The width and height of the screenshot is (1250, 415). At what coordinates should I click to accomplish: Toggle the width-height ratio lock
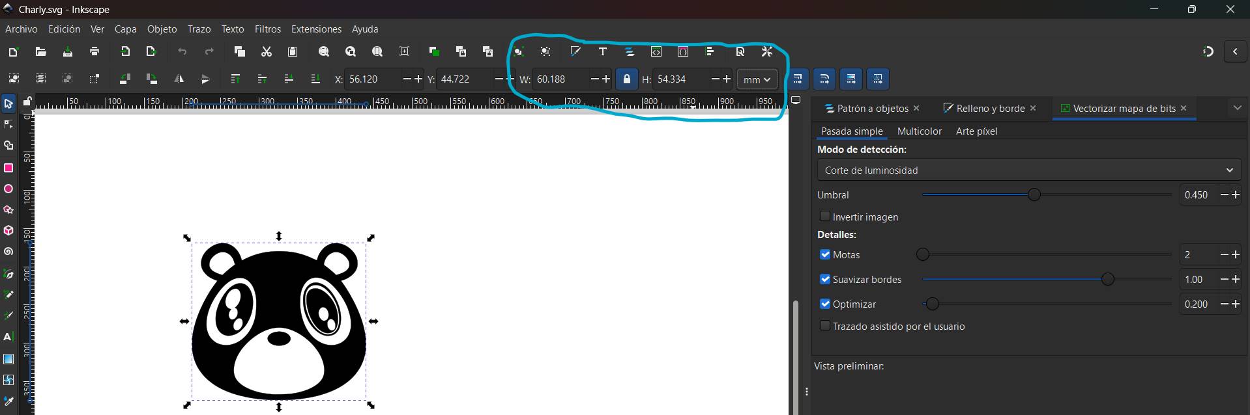pyautogui.click(x=626, y=79)
